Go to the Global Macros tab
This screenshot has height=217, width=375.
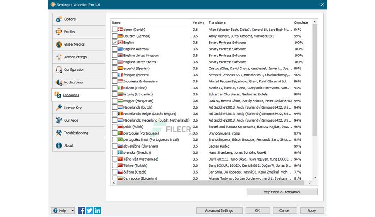coord(78,44)
